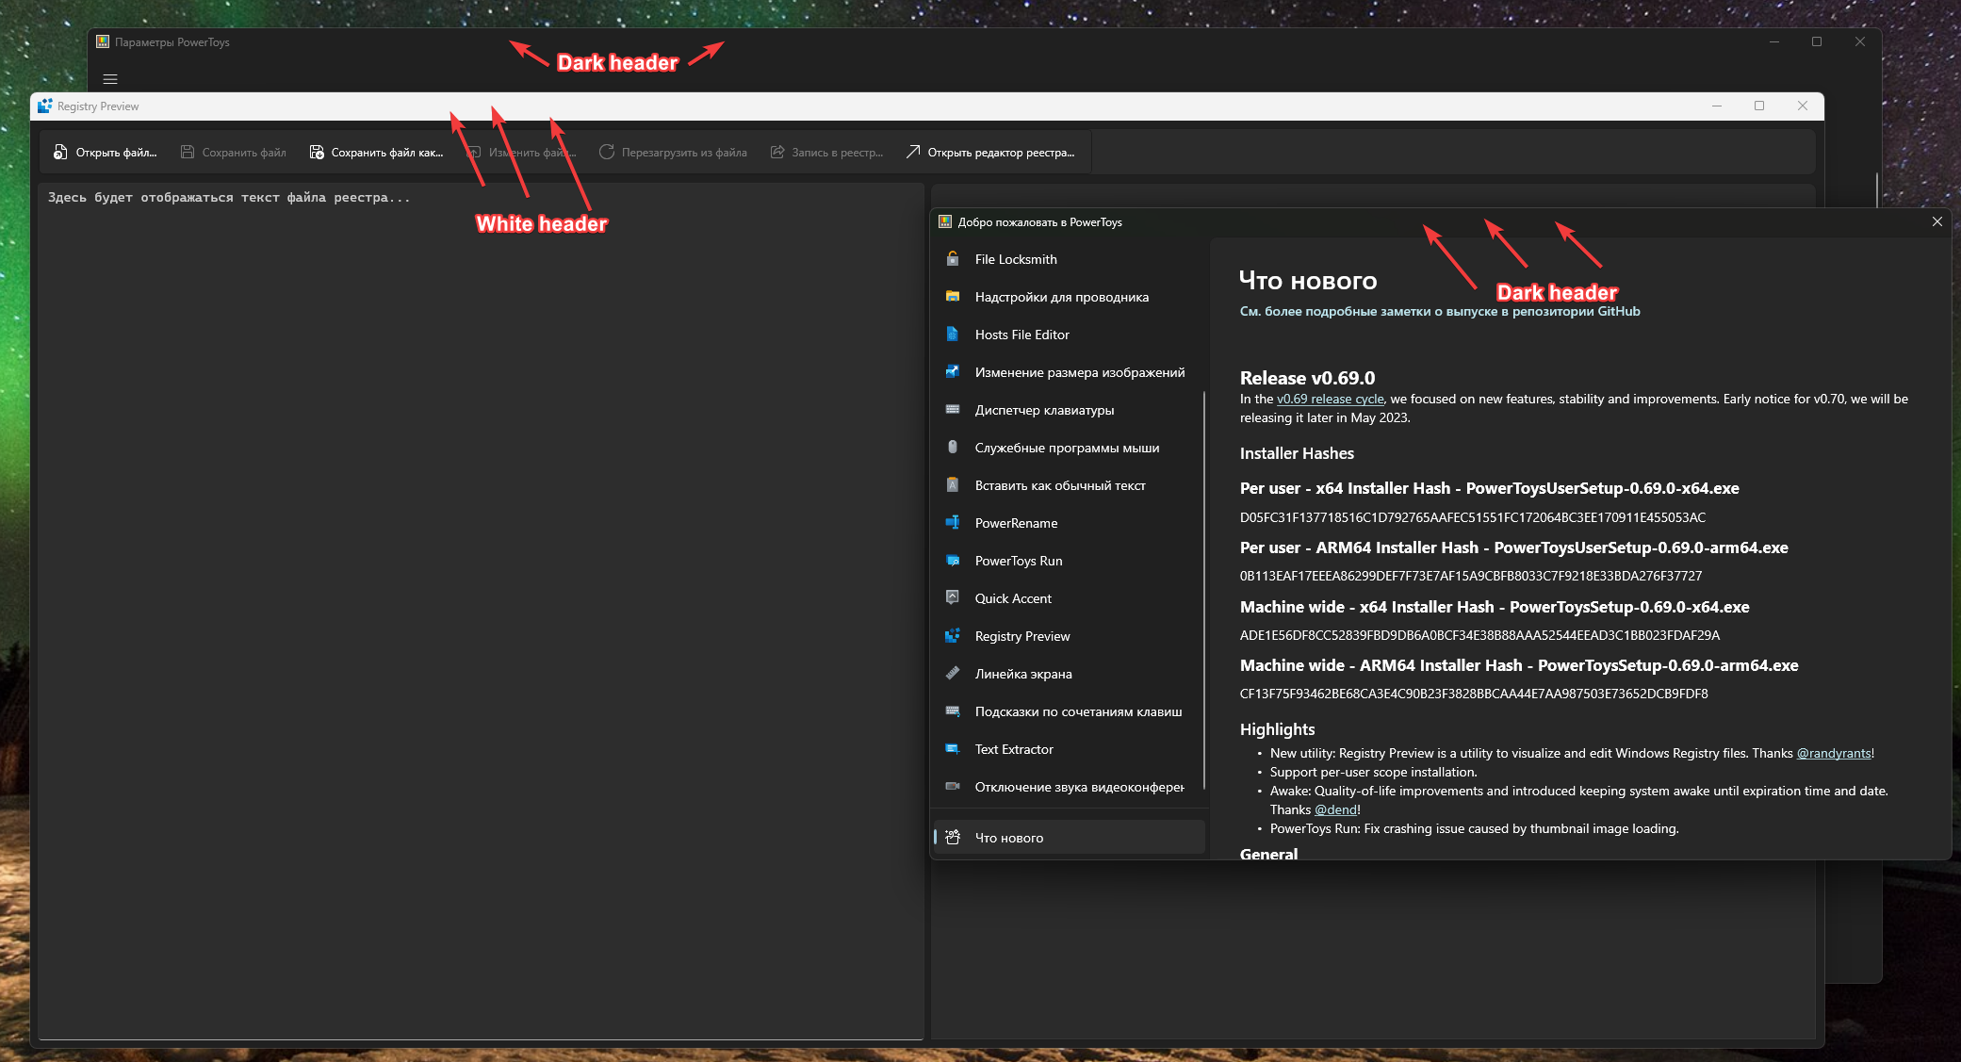Select File Locksmith in the sidebar
Viewport: 1961px width, 1062px height.
pos(1014,258)
